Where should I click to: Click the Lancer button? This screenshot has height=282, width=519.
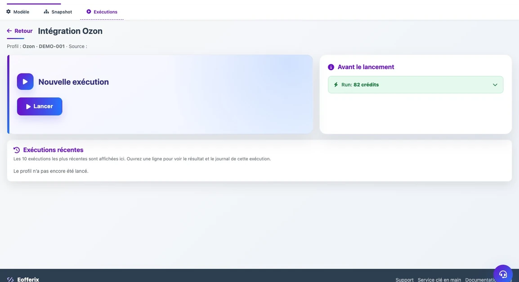coord(40,106)
